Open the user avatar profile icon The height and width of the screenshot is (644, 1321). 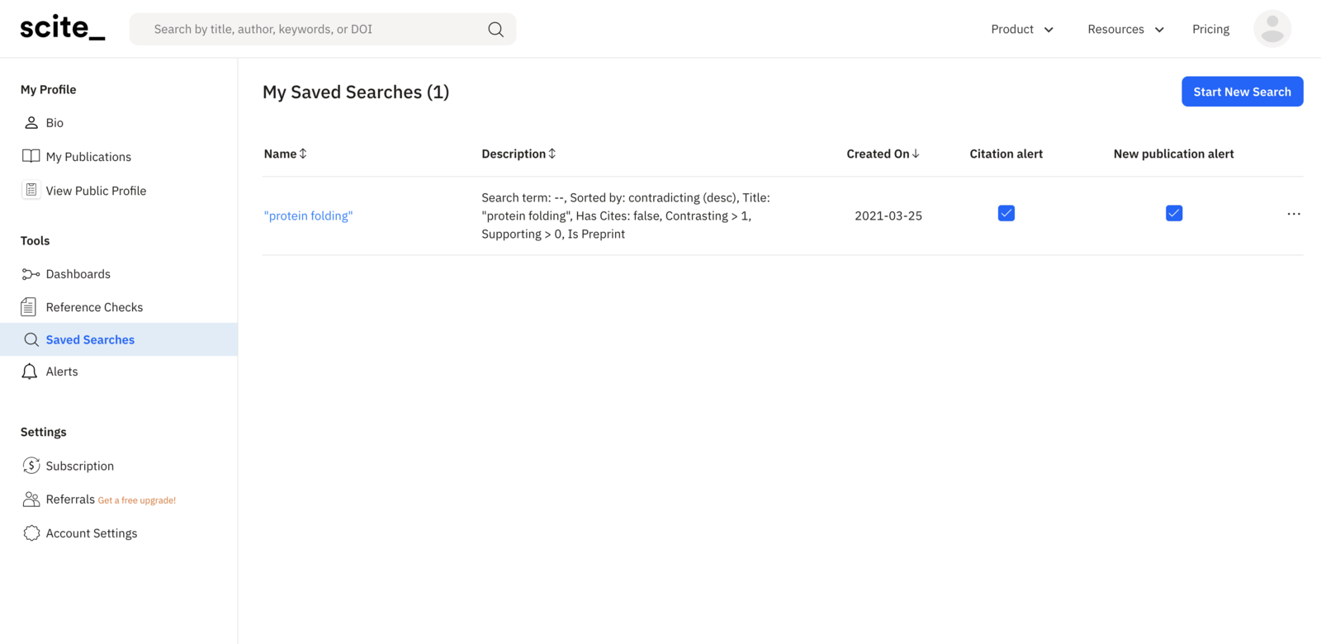coord(1272,29)
